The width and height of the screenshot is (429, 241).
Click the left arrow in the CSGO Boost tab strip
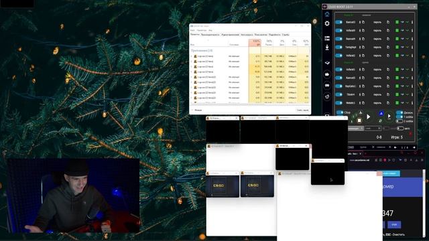[395, 147]
